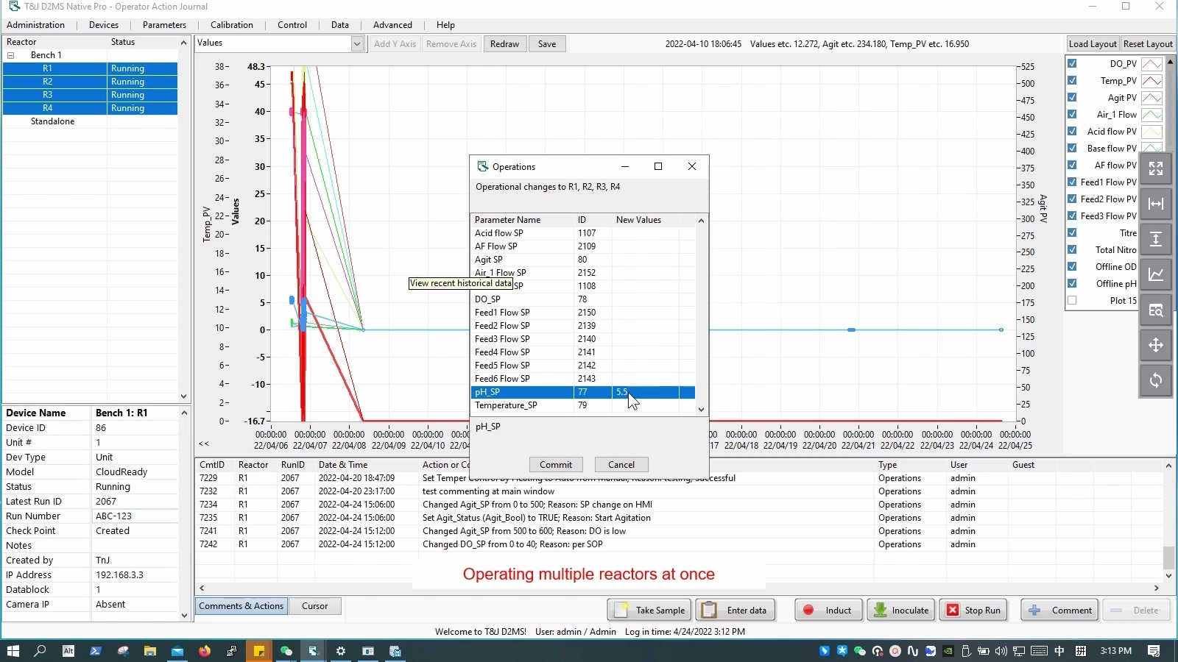Click the Operations dialog title icon

[x=483, y=166]
